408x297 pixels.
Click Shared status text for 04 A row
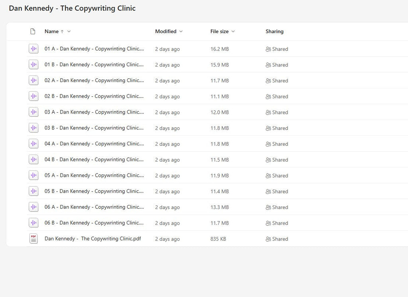(280, 144)
